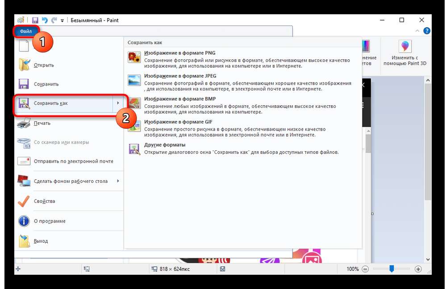
Task: Select Печать in the file menu
Action: click(69, 123)
